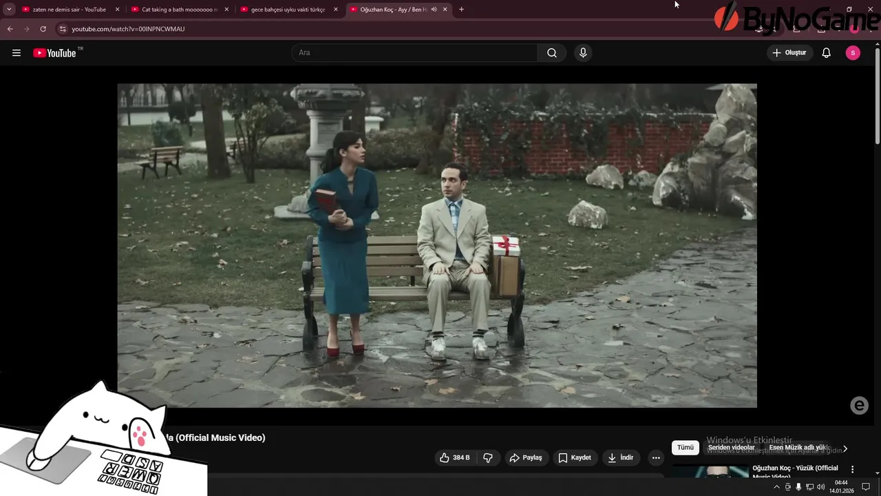View site information icon in address bar
Image resolution: width=881 pixels, height=496 pixels.
pos(63,29)
